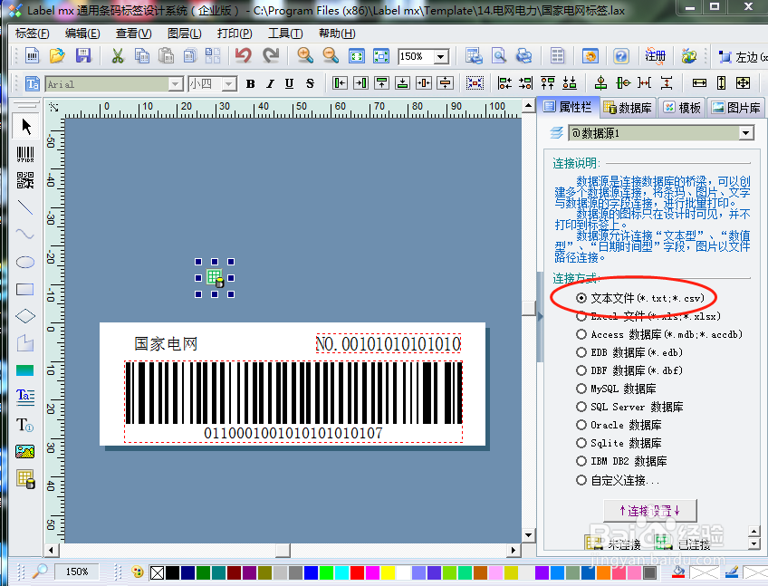The width and height of the screenshot is (768, 586).
Task: Select EDB 数据库 connection option
Action: tap(629, 352)
